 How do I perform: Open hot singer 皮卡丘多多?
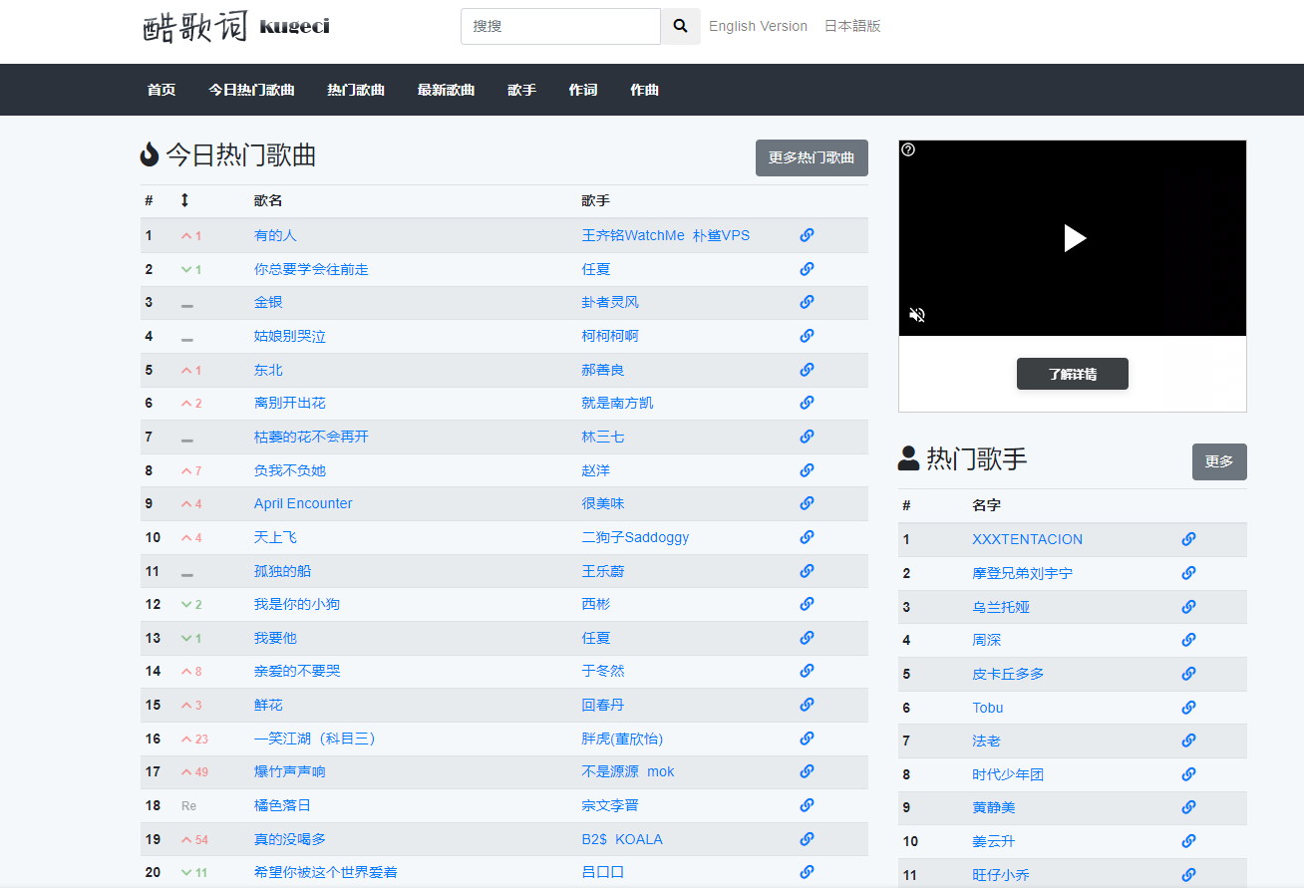pyautogui.click(x=1008, y=674)
